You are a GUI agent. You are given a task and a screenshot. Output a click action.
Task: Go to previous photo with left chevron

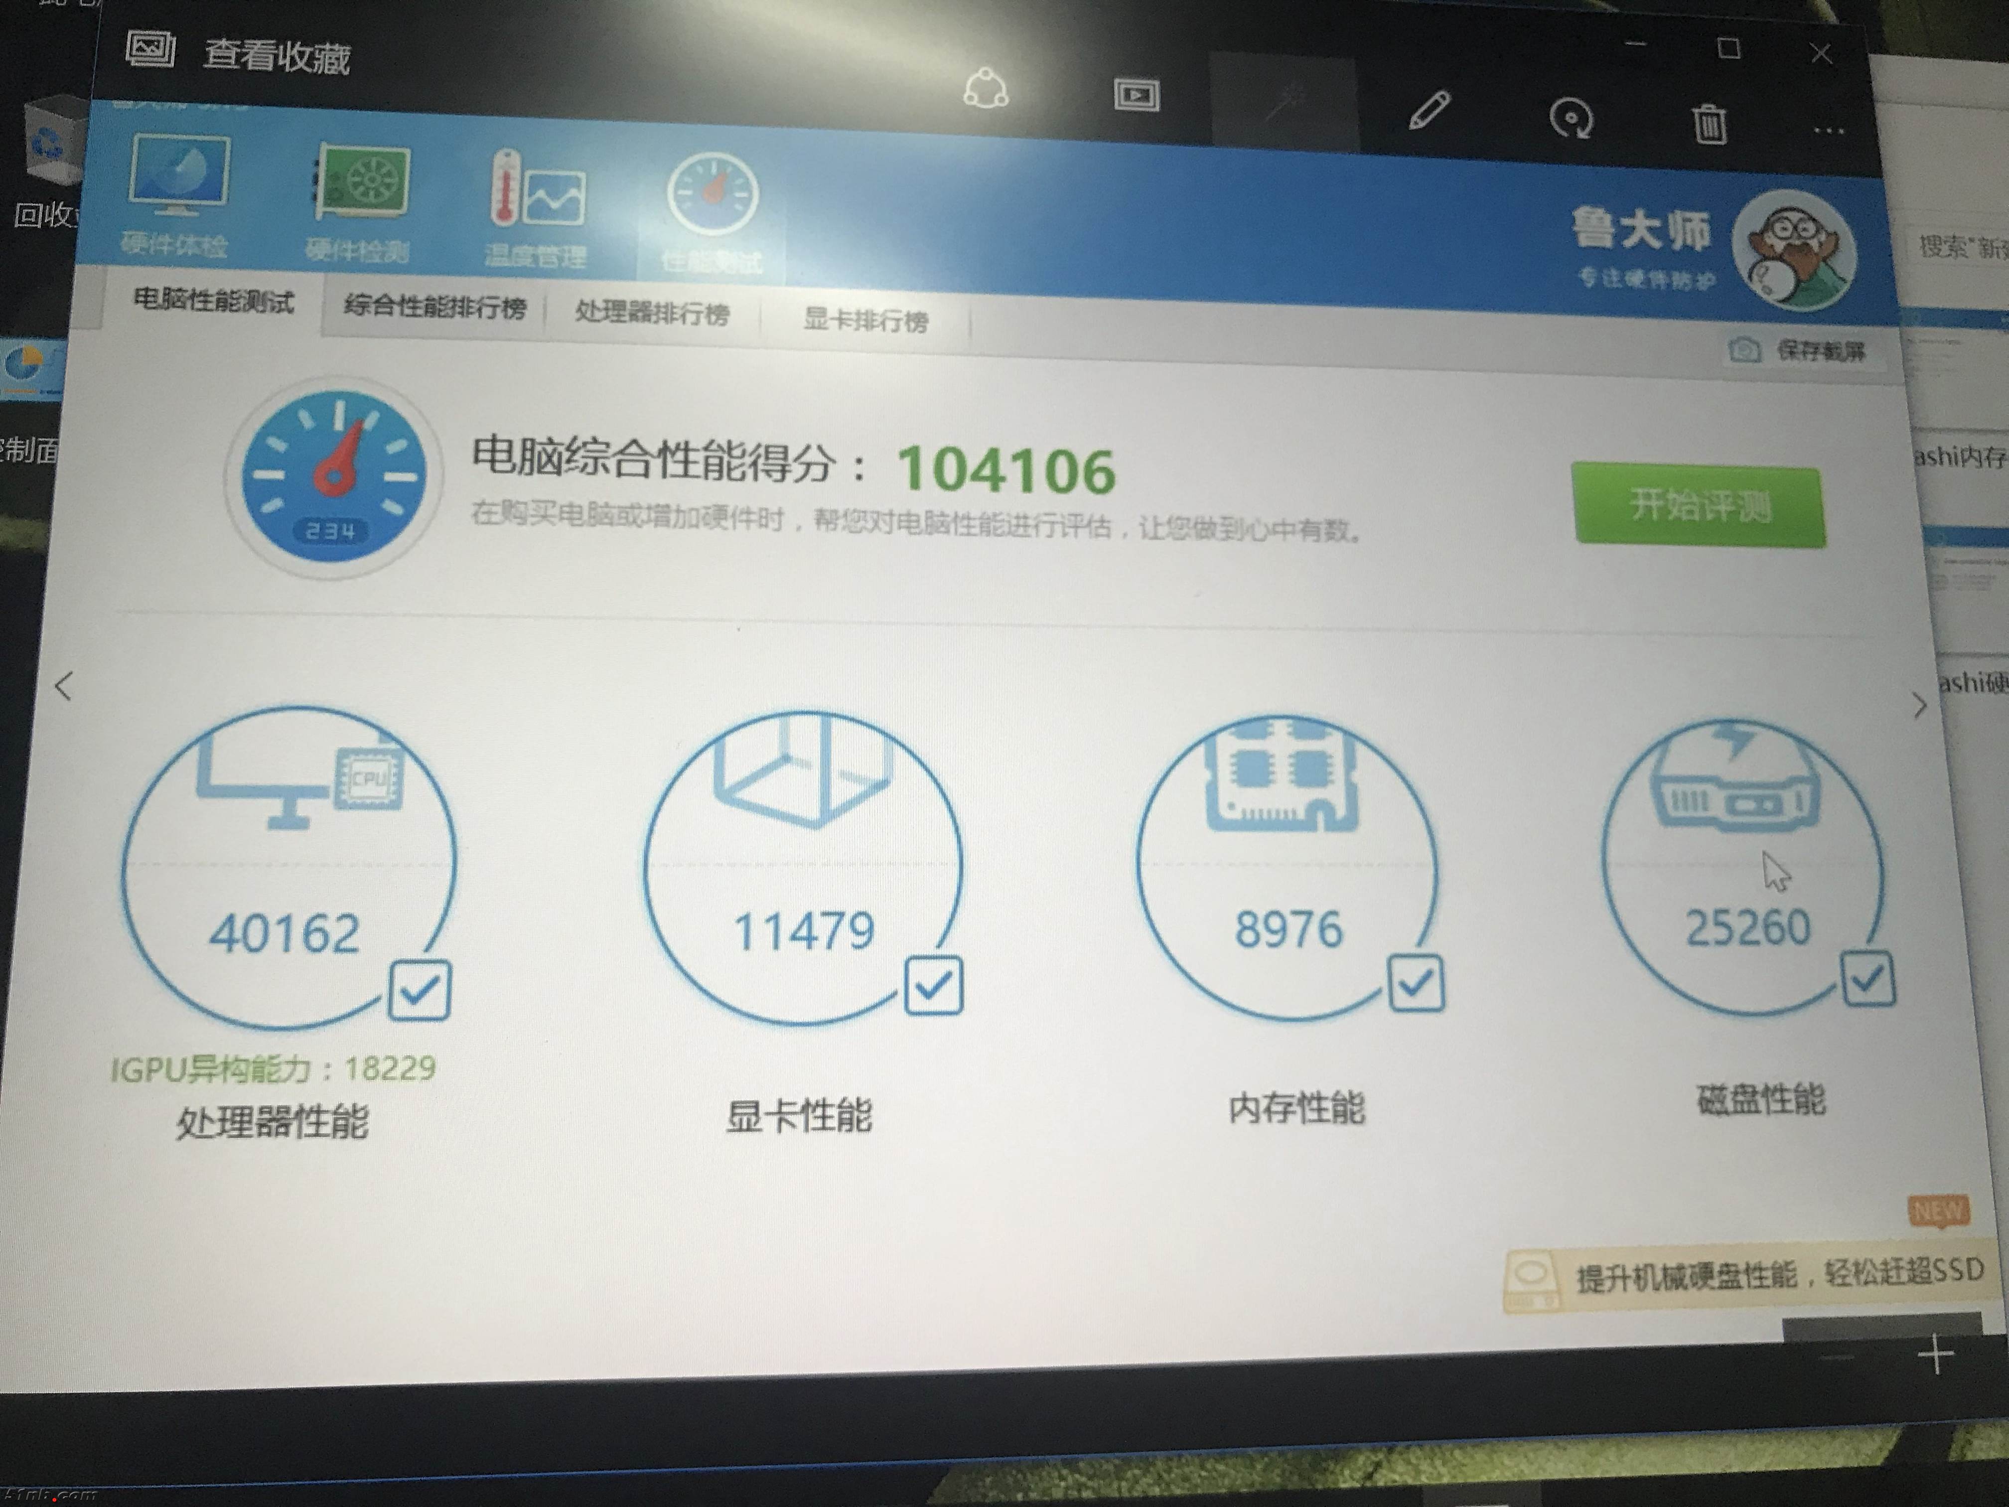[63, 686]
